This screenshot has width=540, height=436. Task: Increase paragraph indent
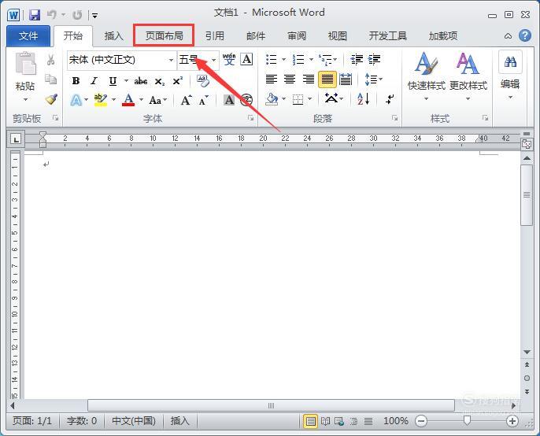click(x=375, y=59)
